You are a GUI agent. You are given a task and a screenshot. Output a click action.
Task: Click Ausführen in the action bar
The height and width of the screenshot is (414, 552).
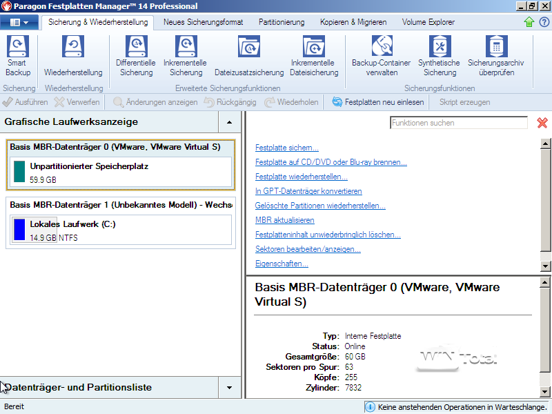click(25, 102)
